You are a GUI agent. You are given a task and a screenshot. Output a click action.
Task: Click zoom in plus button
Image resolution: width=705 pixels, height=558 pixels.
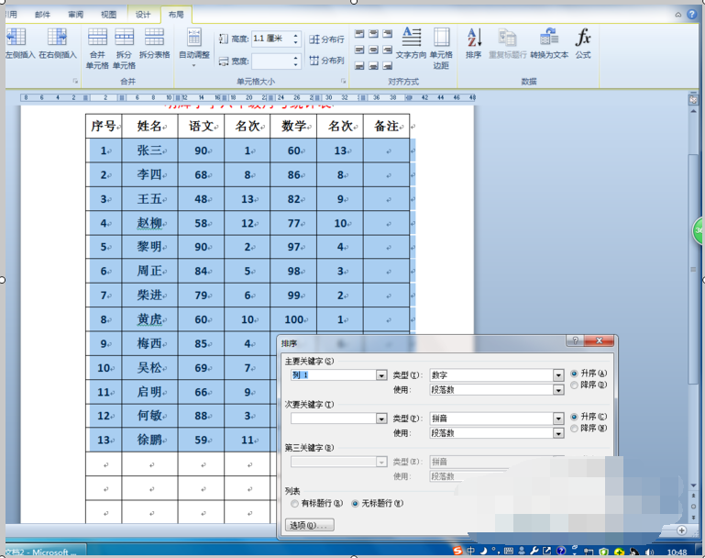681,530
